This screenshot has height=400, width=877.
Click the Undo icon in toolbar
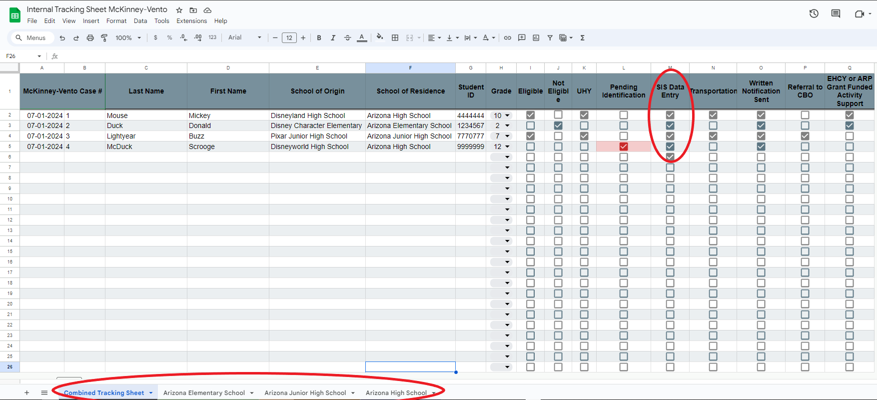click(62, 38)
